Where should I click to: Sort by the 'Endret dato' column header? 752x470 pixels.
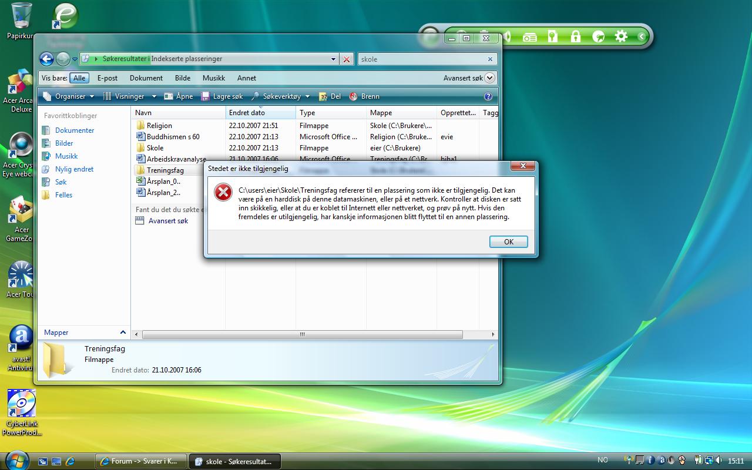[261, 113]
